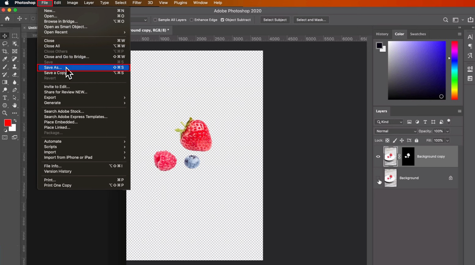The width and height of the screenshot is (475, 265).
Task: Select the Move tool in the toolbar
Action: (x=5, y=36)
